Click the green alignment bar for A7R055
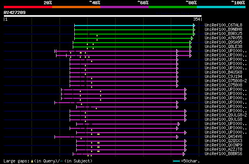 pos(133,38)
